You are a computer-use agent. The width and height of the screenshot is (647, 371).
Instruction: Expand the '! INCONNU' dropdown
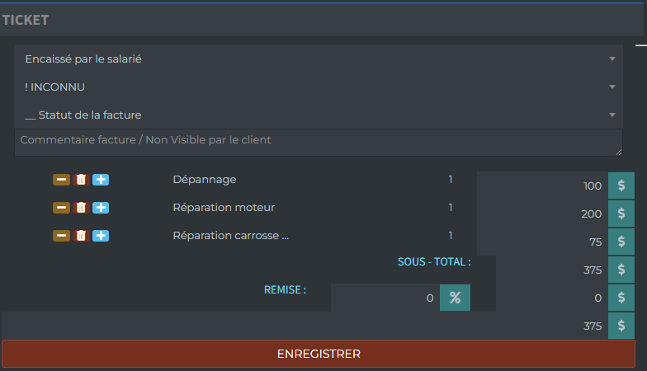pyautogui.click(x=319, y=87)
